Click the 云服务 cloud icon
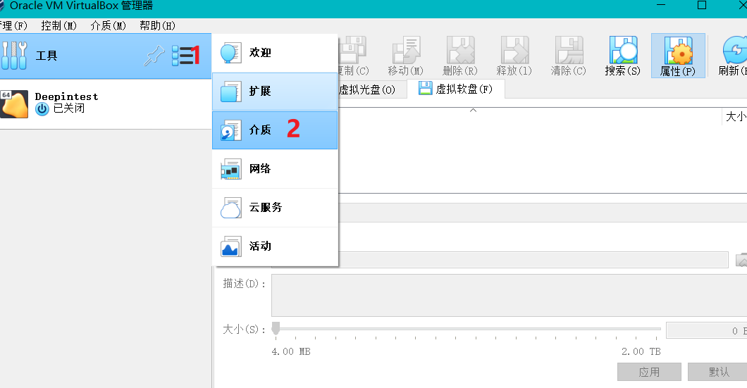The width and height of the screenshot is (747, 388). coord(230,208)
